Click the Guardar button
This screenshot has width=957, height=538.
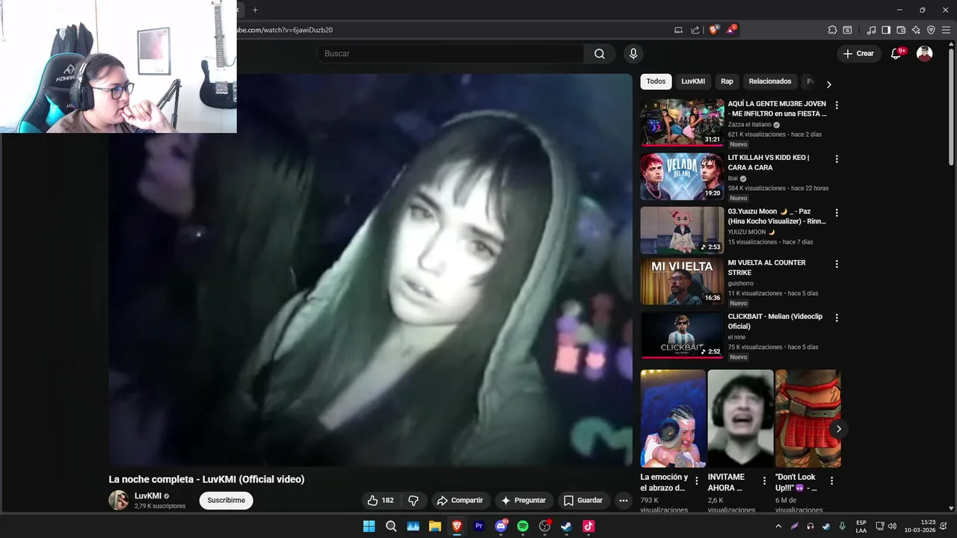(583, 501)
